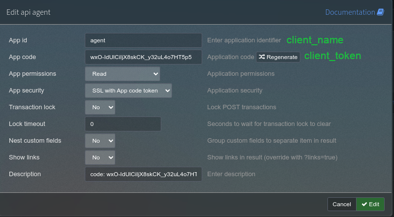394x217 pixels.
Task: Click the green client_name annotation
Action: 315,40
